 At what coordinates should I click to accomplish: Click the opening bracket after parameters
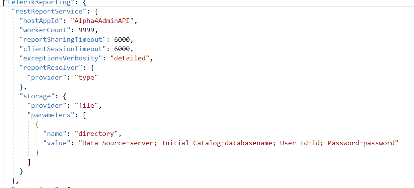(x=84, y=115)
